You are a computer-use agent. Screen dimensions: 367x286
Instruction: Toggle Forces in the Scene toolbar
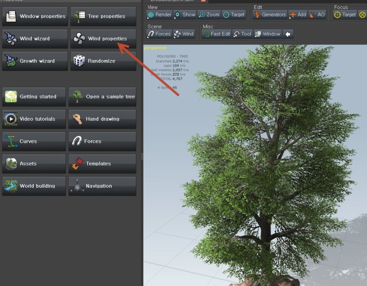point(159,34)
